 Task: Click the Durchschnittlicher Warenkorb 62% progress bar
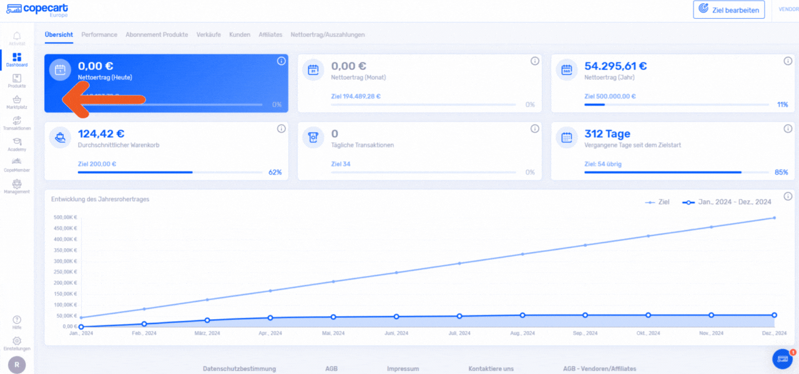point(170,172)
